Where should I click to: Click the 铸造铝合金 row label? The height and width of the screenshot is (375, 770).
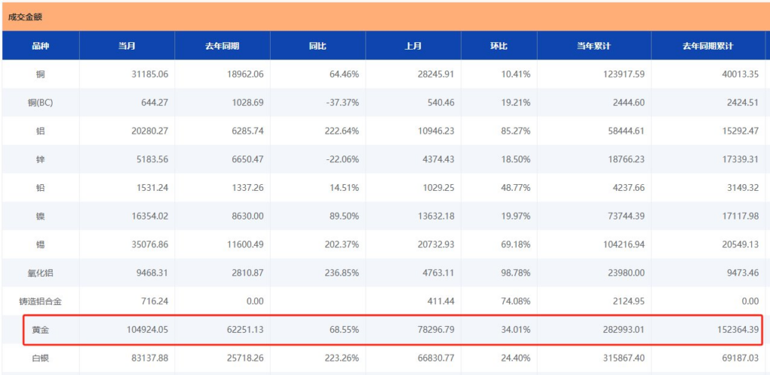click(41, 301)
